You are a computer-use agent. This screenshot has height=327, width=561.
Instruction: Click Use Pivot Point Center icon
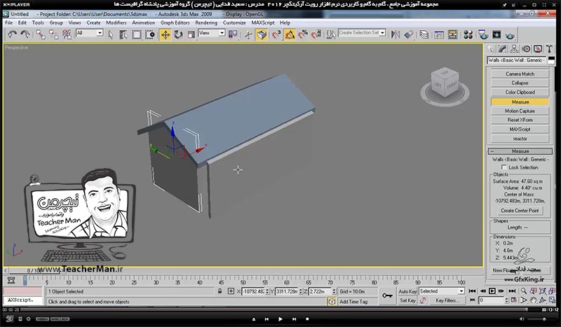pyautogui.click(x=233, y=34)
